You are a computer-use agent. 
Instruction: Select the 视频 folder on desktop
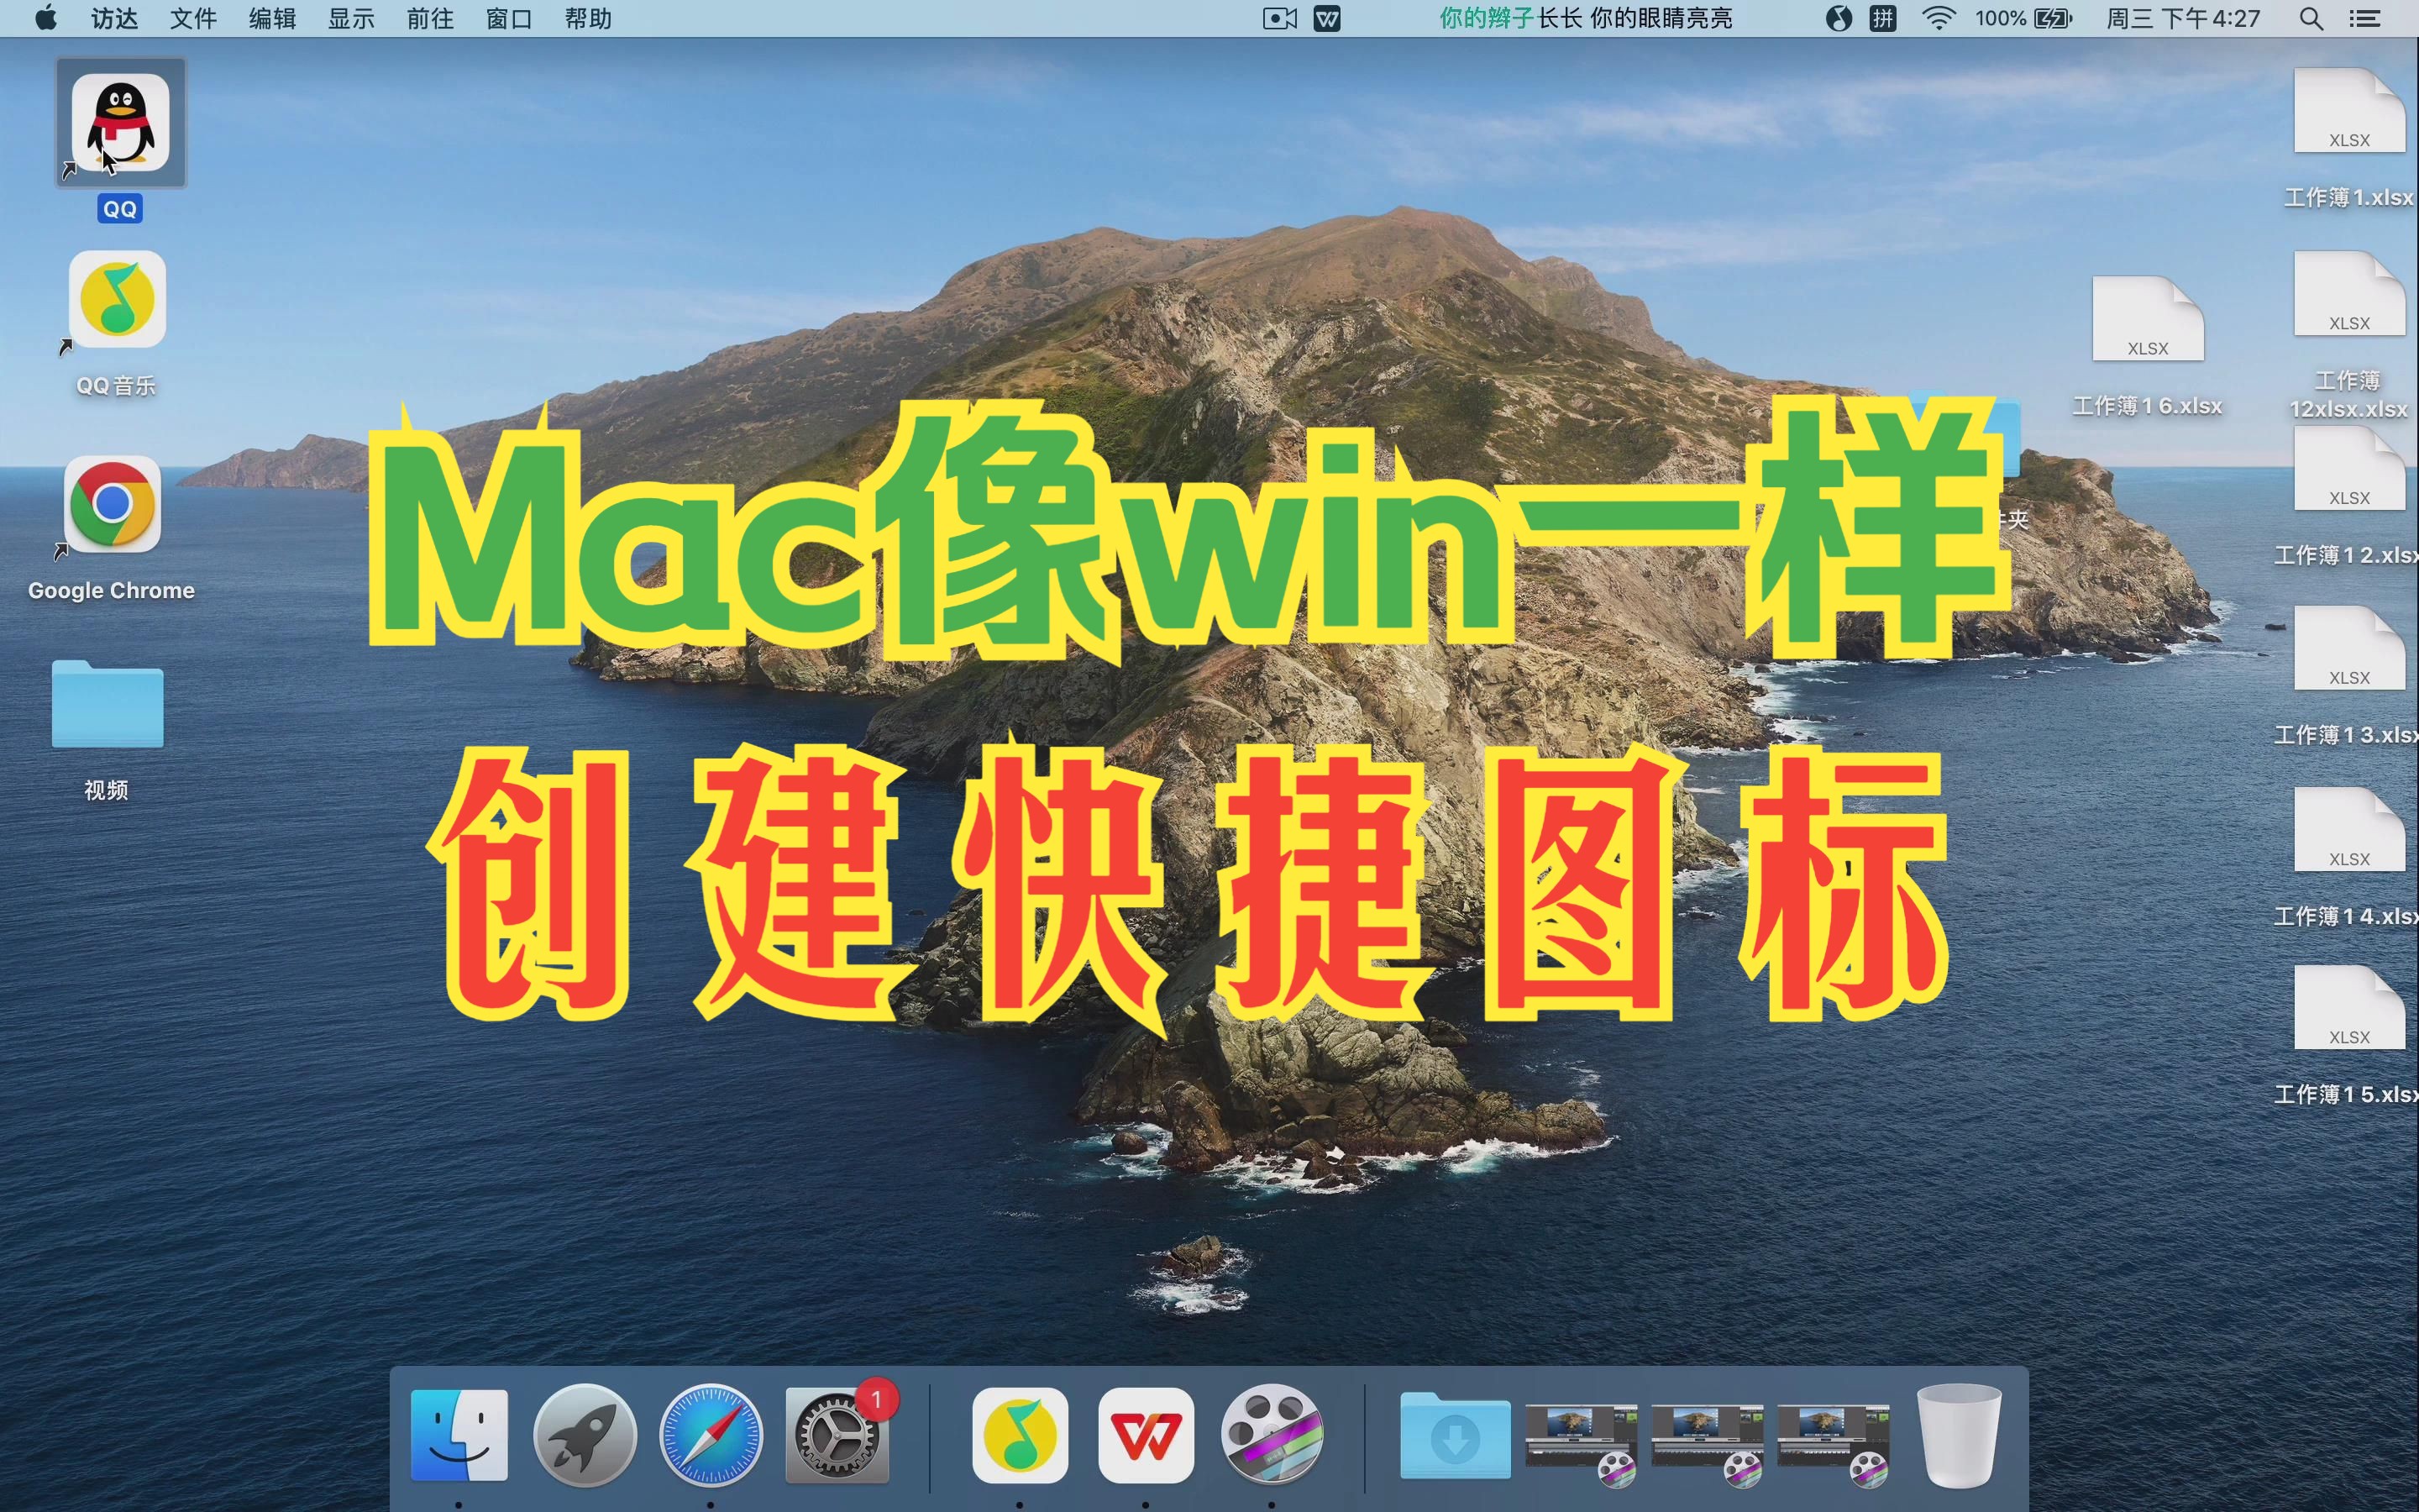(x=107, y=705)
